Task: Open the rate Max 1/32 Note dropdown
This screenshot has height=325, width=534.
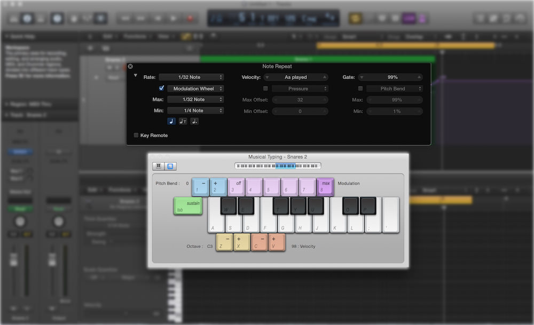Action: (x=195, y=99)
